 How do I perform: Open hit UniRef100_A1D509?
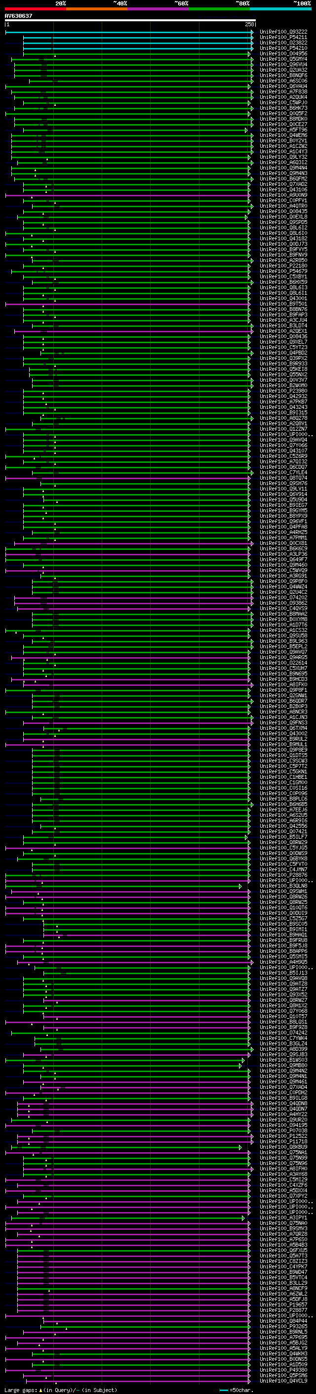283,1364
